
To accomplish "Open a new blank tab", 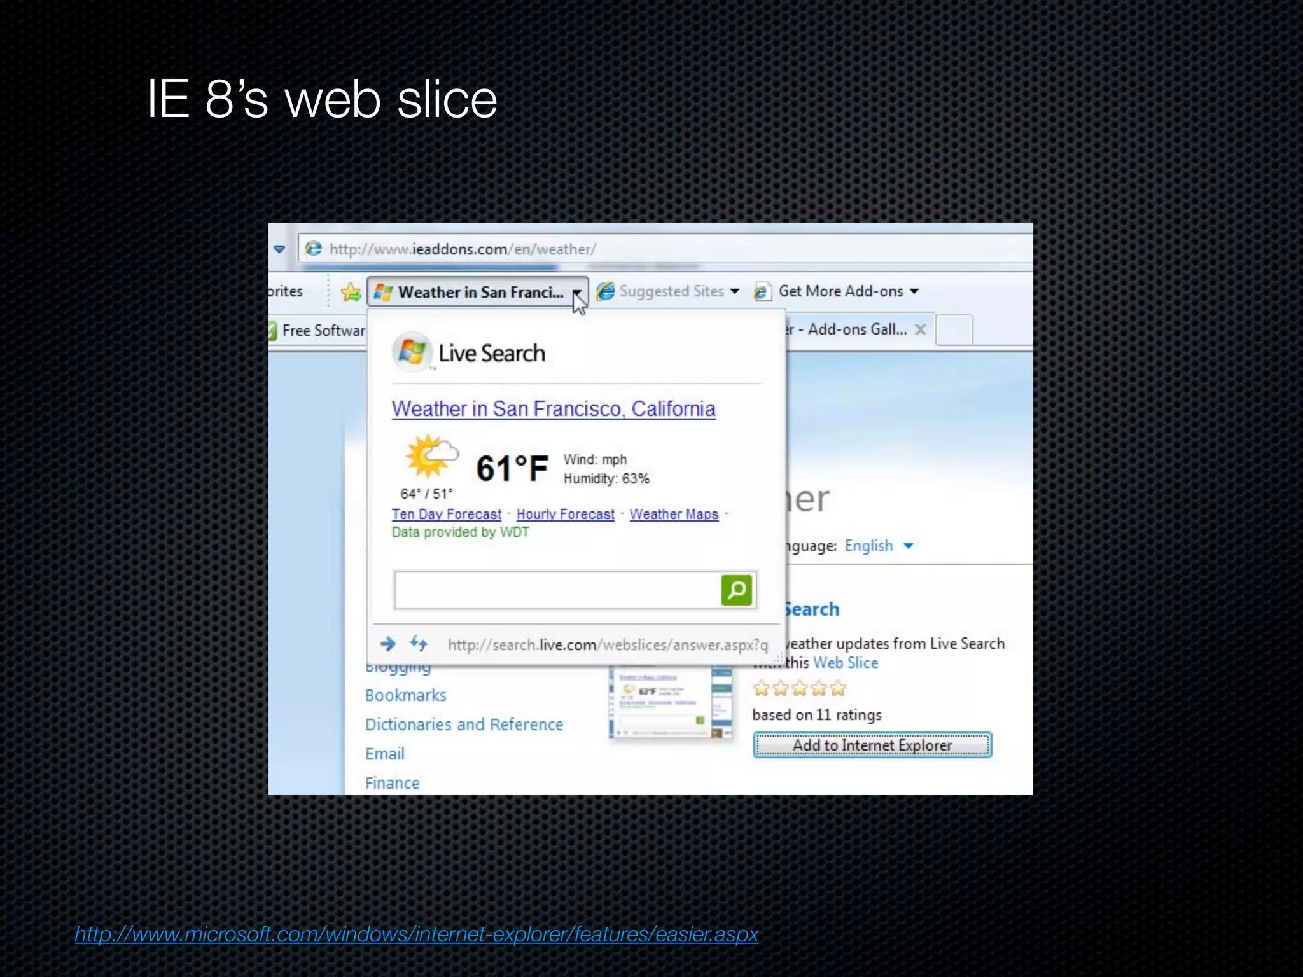I will 954,330.
